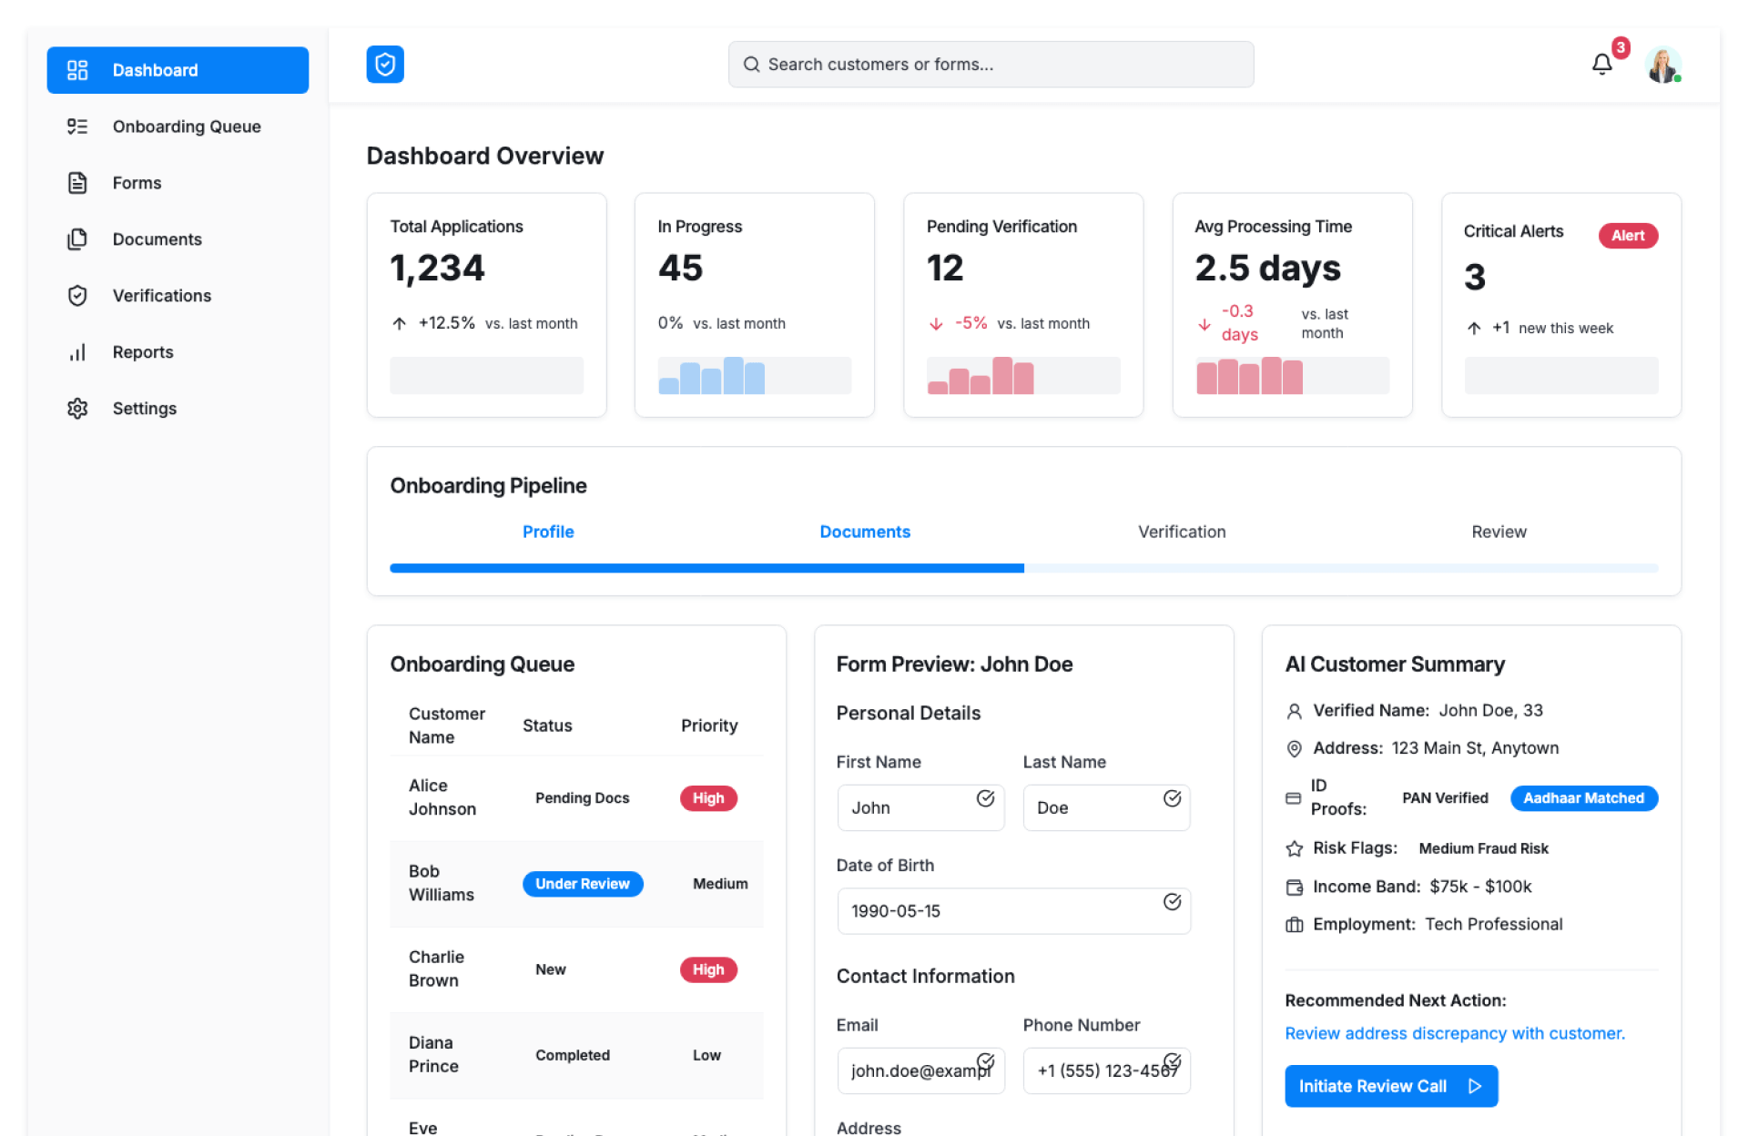Click the onboarding pipeline progress bar
Screen dimensions: 1748x1136
[1023, 568]
